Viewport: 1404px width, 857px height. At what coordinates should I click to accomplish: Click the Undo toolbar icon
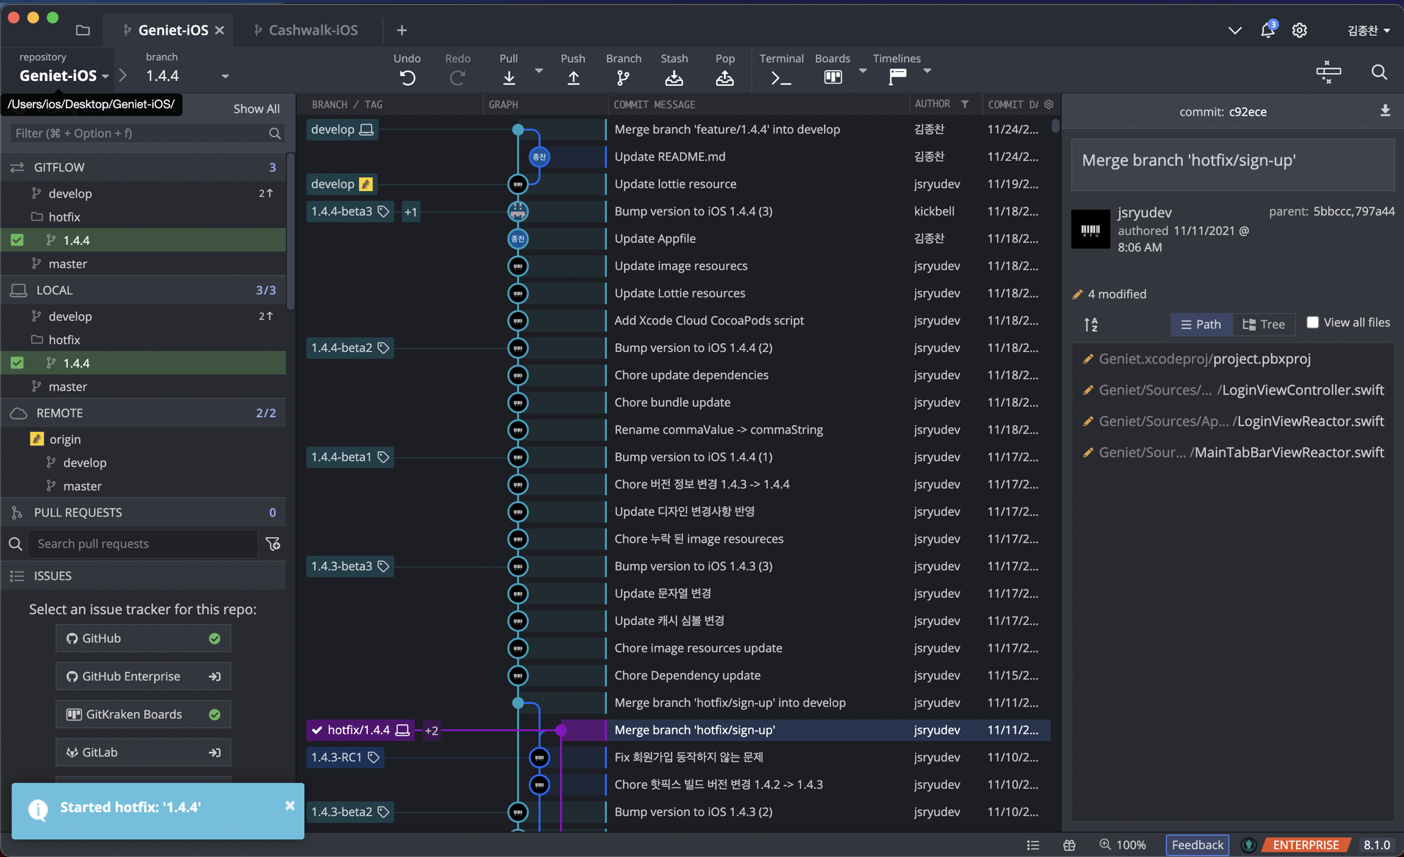(407, 77)
